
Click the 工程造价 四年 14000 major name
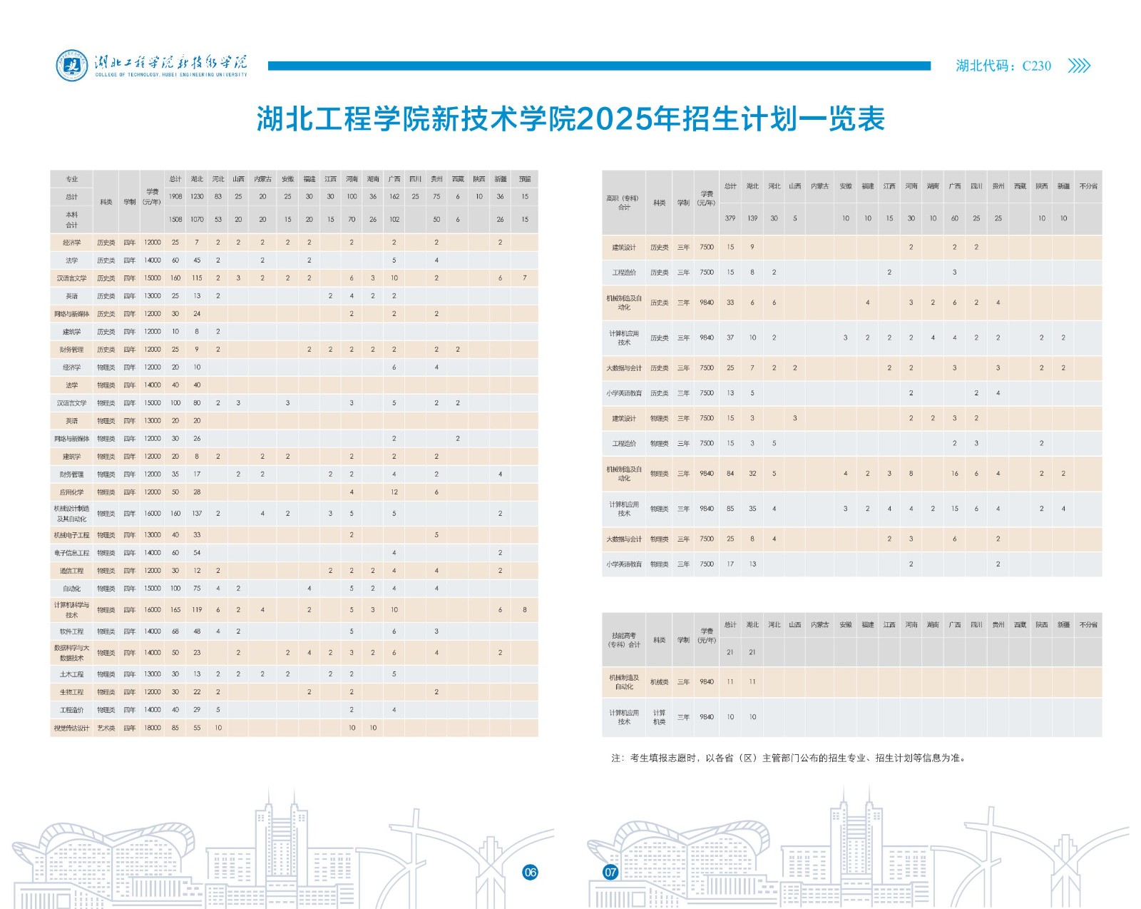click(x=72, y=710)
